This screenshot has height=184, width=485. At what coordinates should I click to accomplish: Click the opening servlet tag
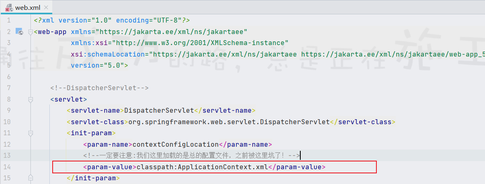[x=69, y=99]
